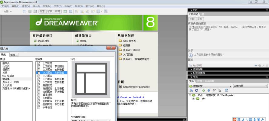Select 上方固定，右侧嵌套 frameset option

[53, 70]
